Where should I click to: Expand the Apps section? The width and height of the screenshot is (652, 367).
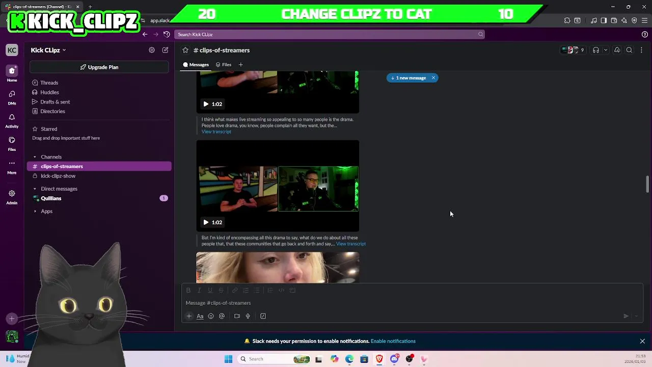coord(35,211)
